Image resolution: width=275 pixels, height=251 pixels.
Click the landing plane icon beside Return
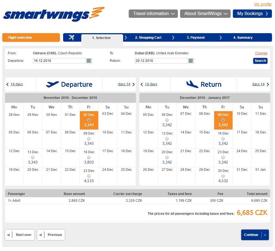192,84
